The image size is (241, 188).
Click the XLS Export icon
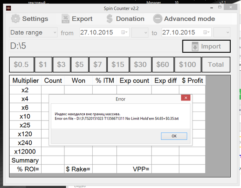65,19
